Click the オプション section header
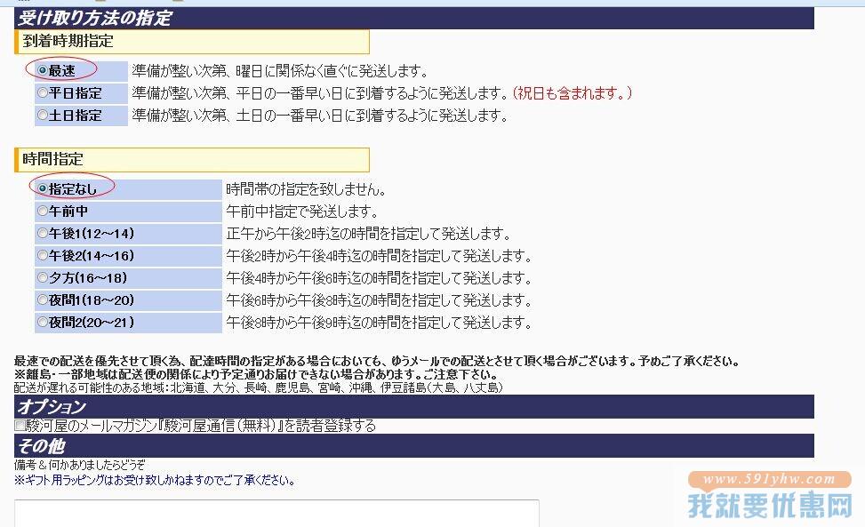The height and width of the screenshot is (527, 865). point(413,407)
